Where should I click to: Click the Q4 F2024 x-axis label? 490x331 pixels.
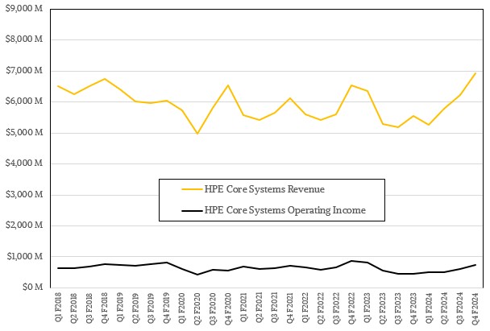pos(475,308)
